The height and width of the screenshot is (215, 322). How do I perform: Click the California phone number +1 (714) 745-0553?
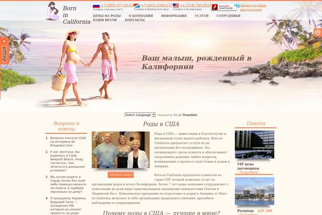click(195, 5)
